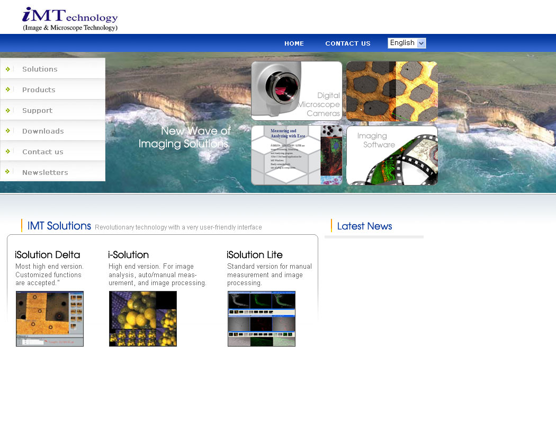Click the green arrow beside Solutions
The image size is (556, 424).
pyautogui.click(x=8, y=69)
